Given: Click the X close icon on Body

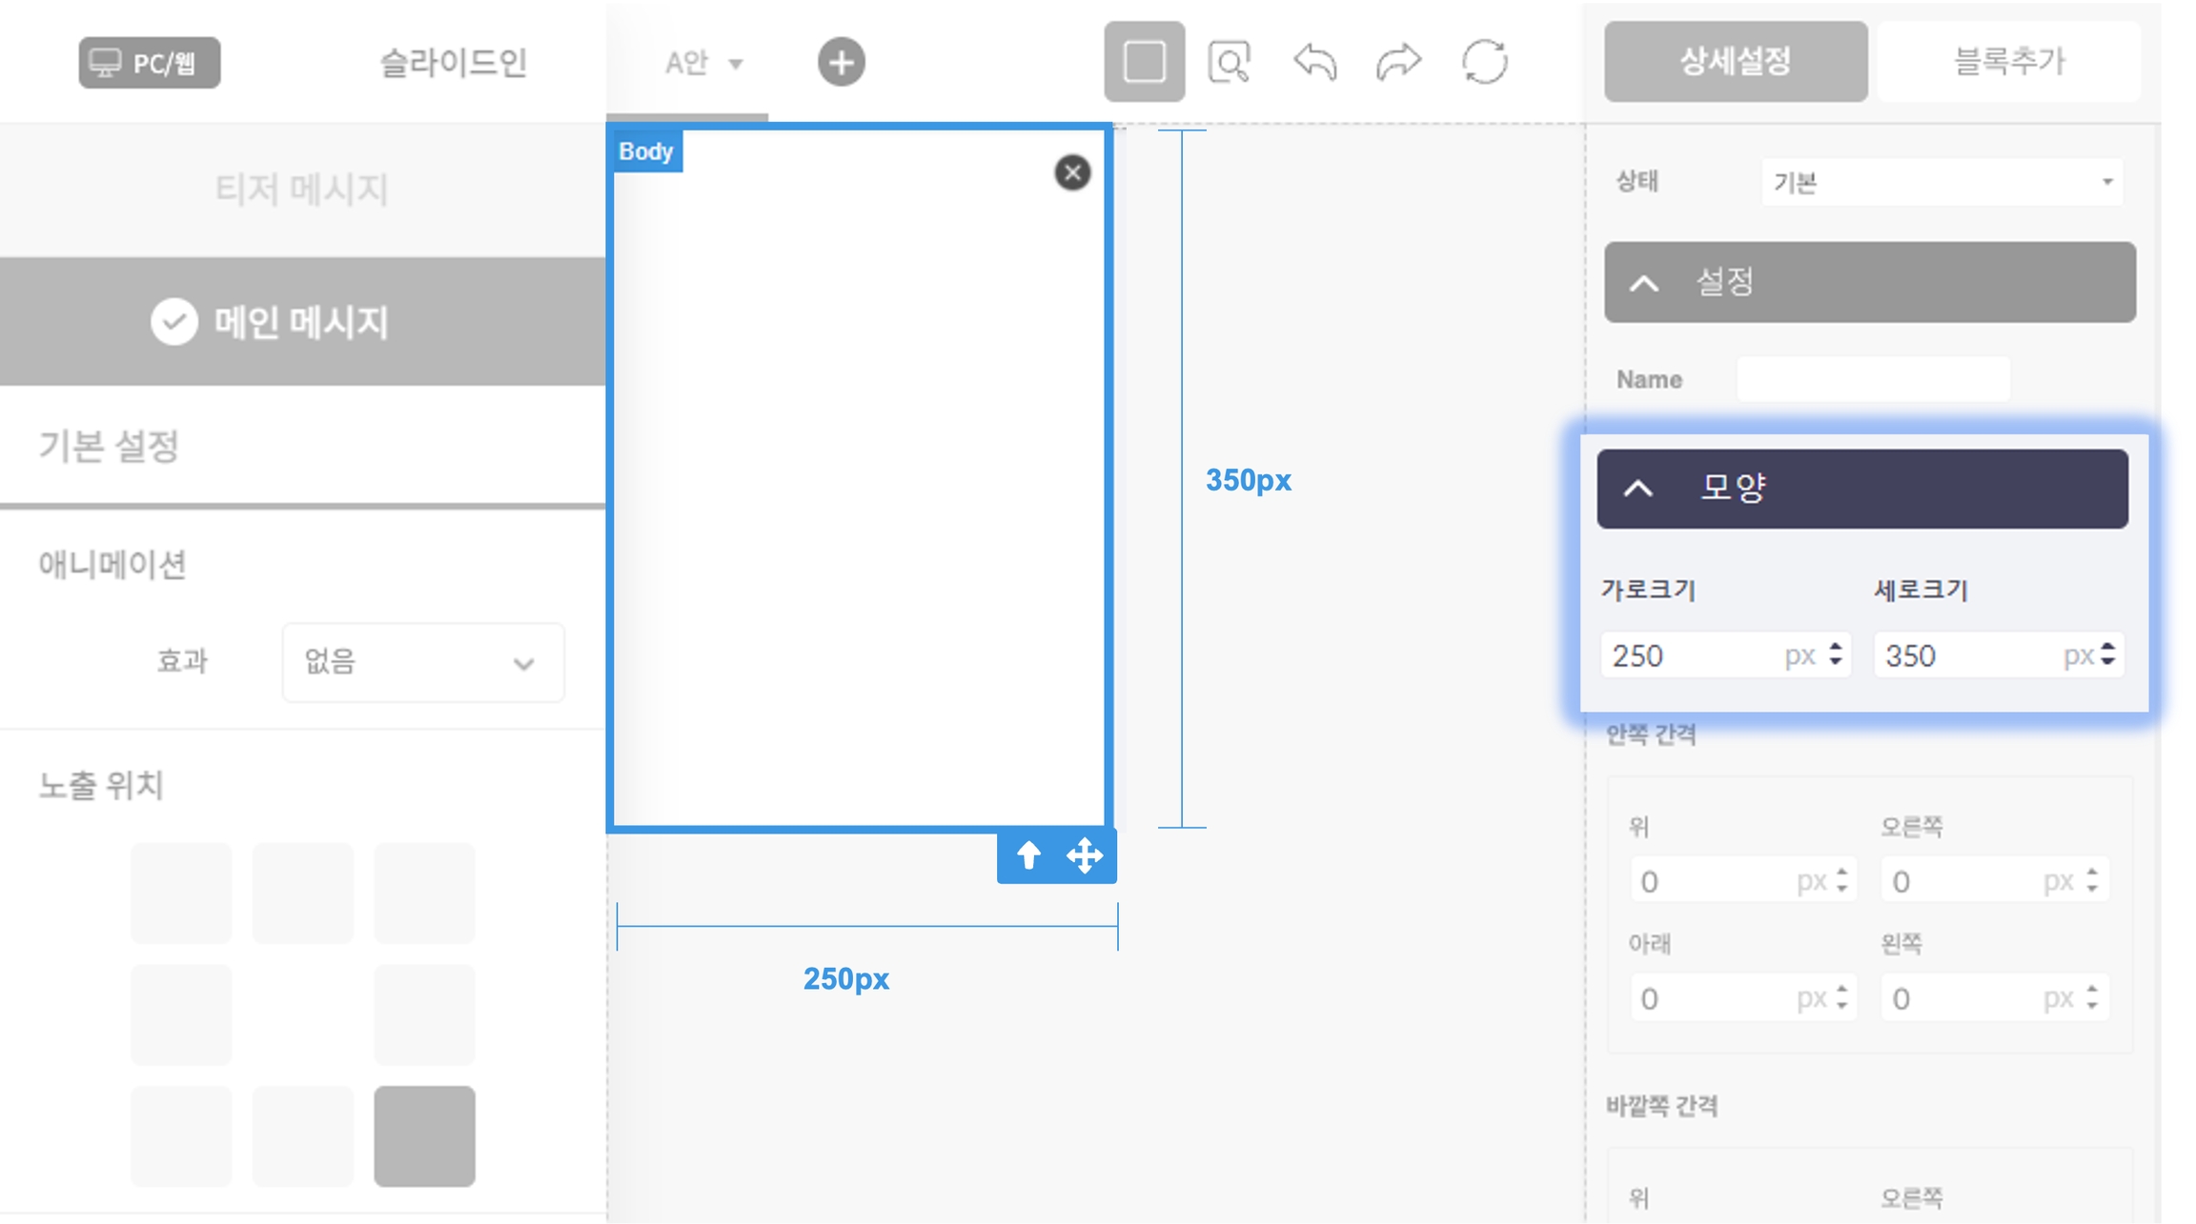Looking at the screenshot, I should (x=1072, y=172).
